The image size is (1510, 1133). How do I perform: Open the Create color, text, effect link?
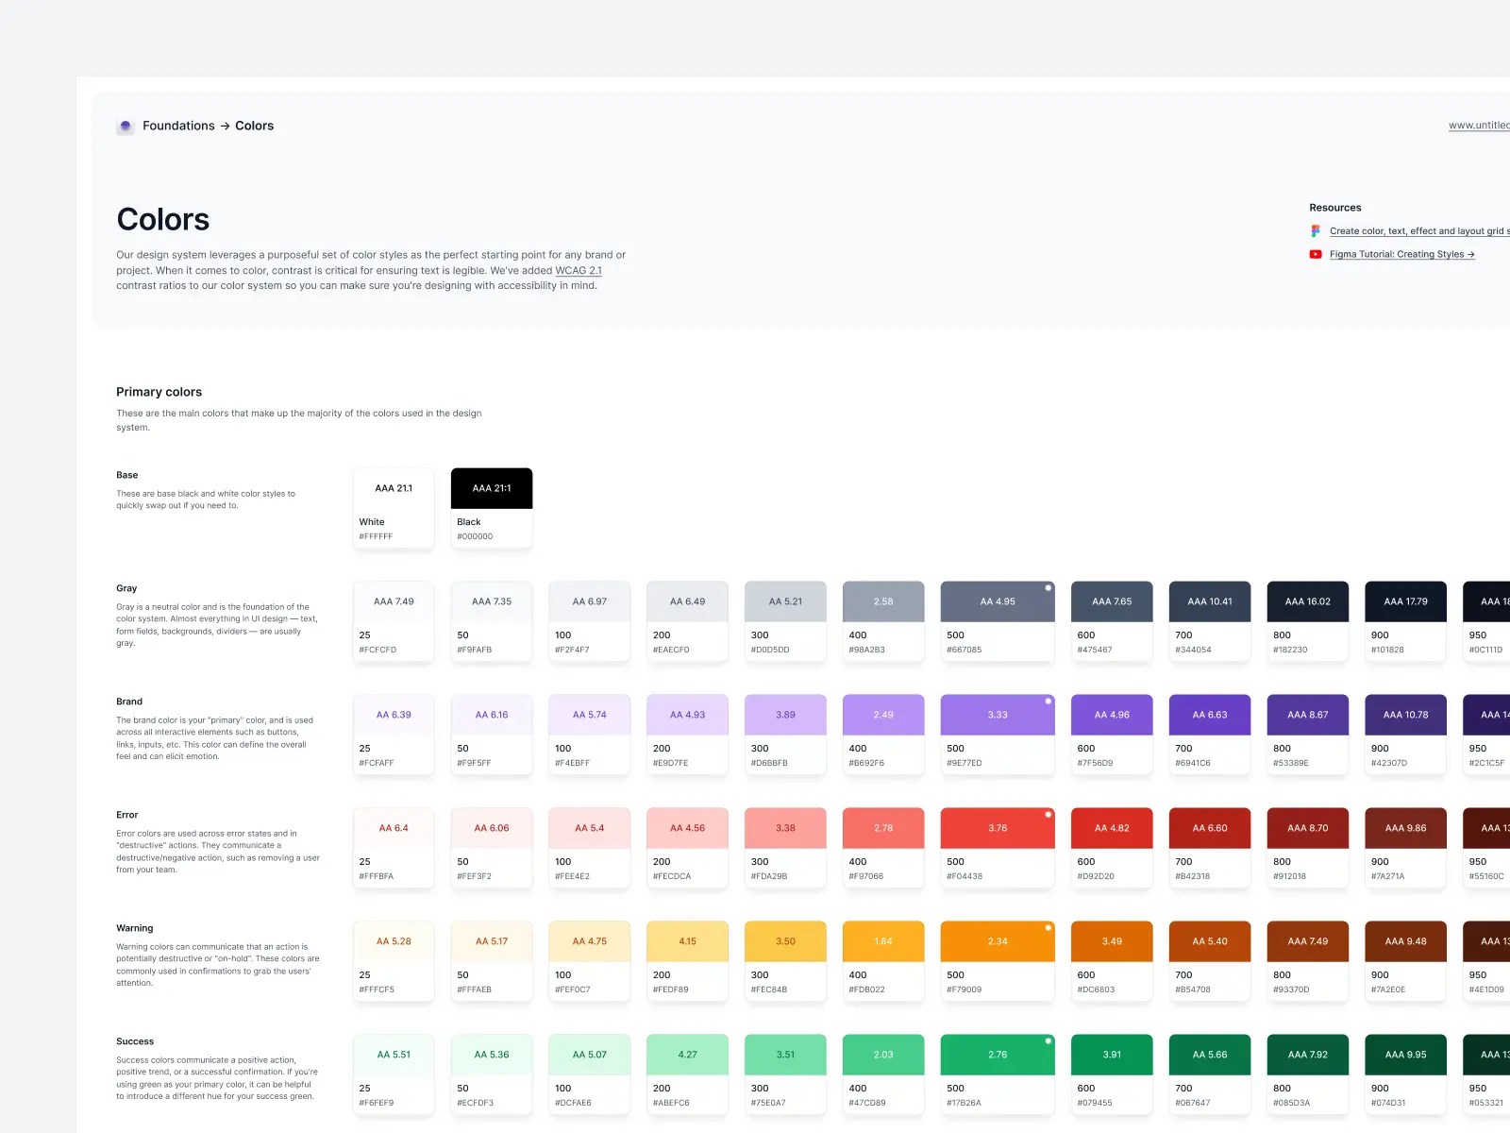point(1419,231)
